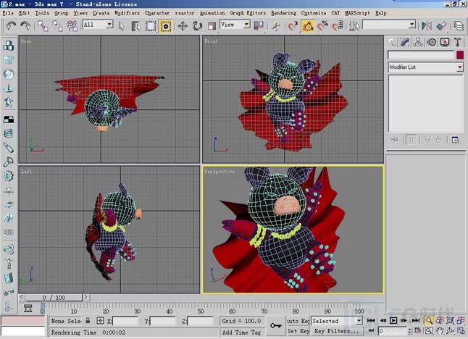Viewport: 468px width, 339px height.
Task: Click the Redo arrow in the main toolbar
Action: (25, 26)
